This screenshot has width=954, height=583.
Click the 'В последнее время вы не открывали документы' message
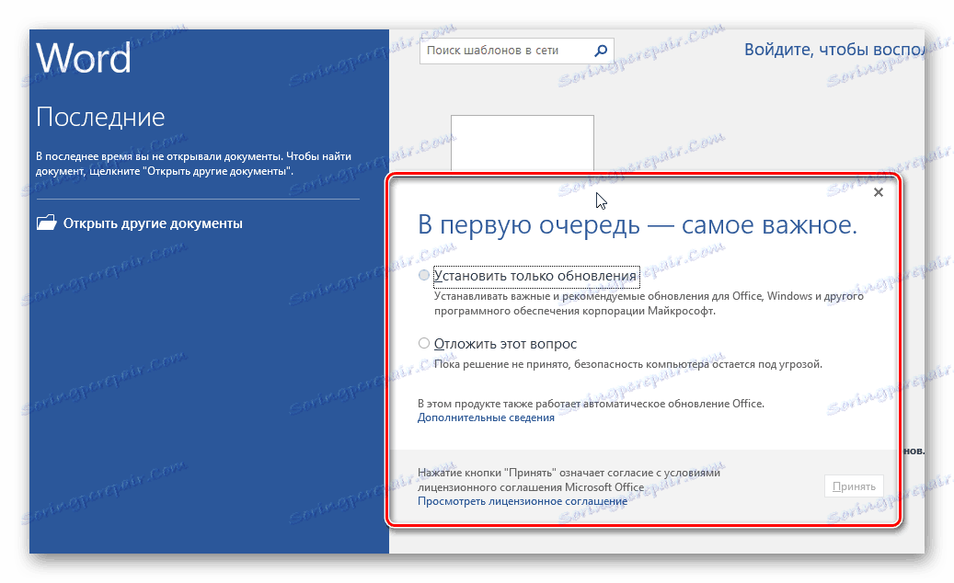point(193,164)
